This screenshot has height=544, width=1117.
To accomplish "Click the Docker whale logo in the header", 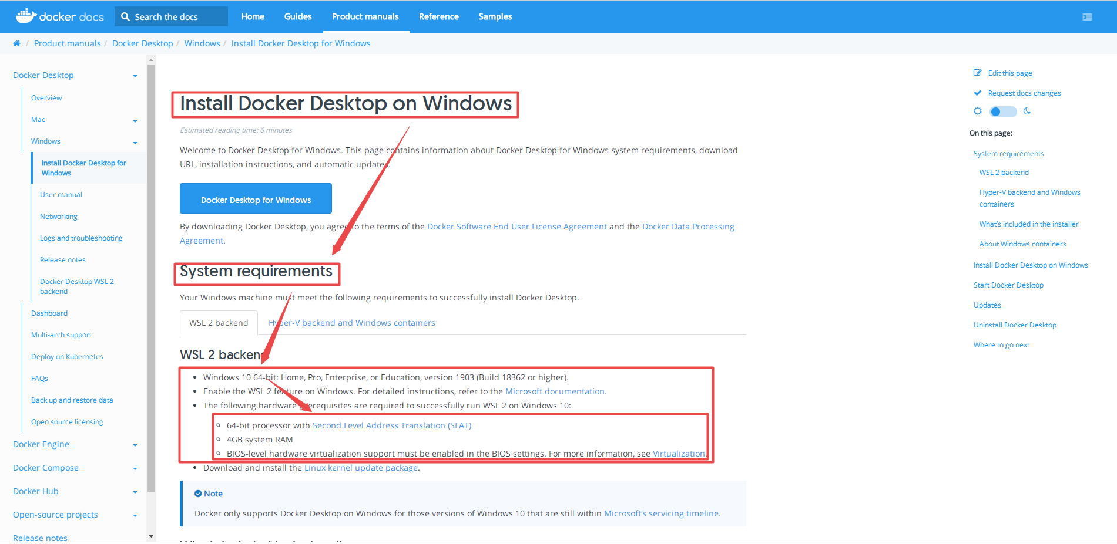I will point(25,15).
